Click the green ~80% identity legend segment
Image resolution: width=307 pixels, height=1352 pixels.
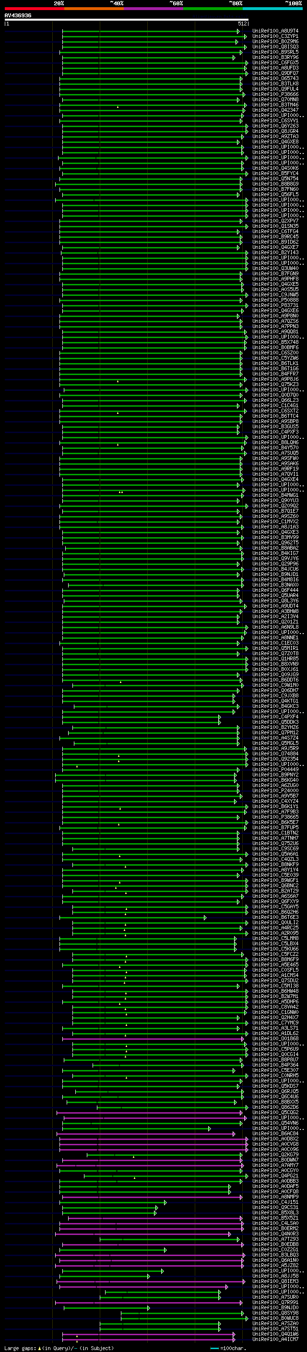click(x=213, y=9)
